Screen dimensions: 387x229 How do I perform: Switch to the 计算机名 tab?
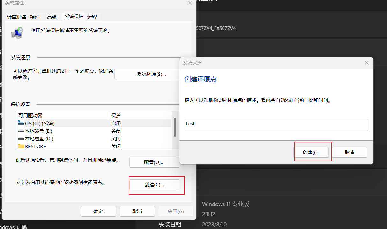click(17, 17)
